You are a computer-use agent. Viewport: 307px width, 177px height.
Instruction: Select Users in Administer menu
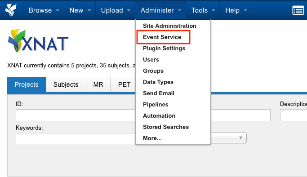click(151, 59)
